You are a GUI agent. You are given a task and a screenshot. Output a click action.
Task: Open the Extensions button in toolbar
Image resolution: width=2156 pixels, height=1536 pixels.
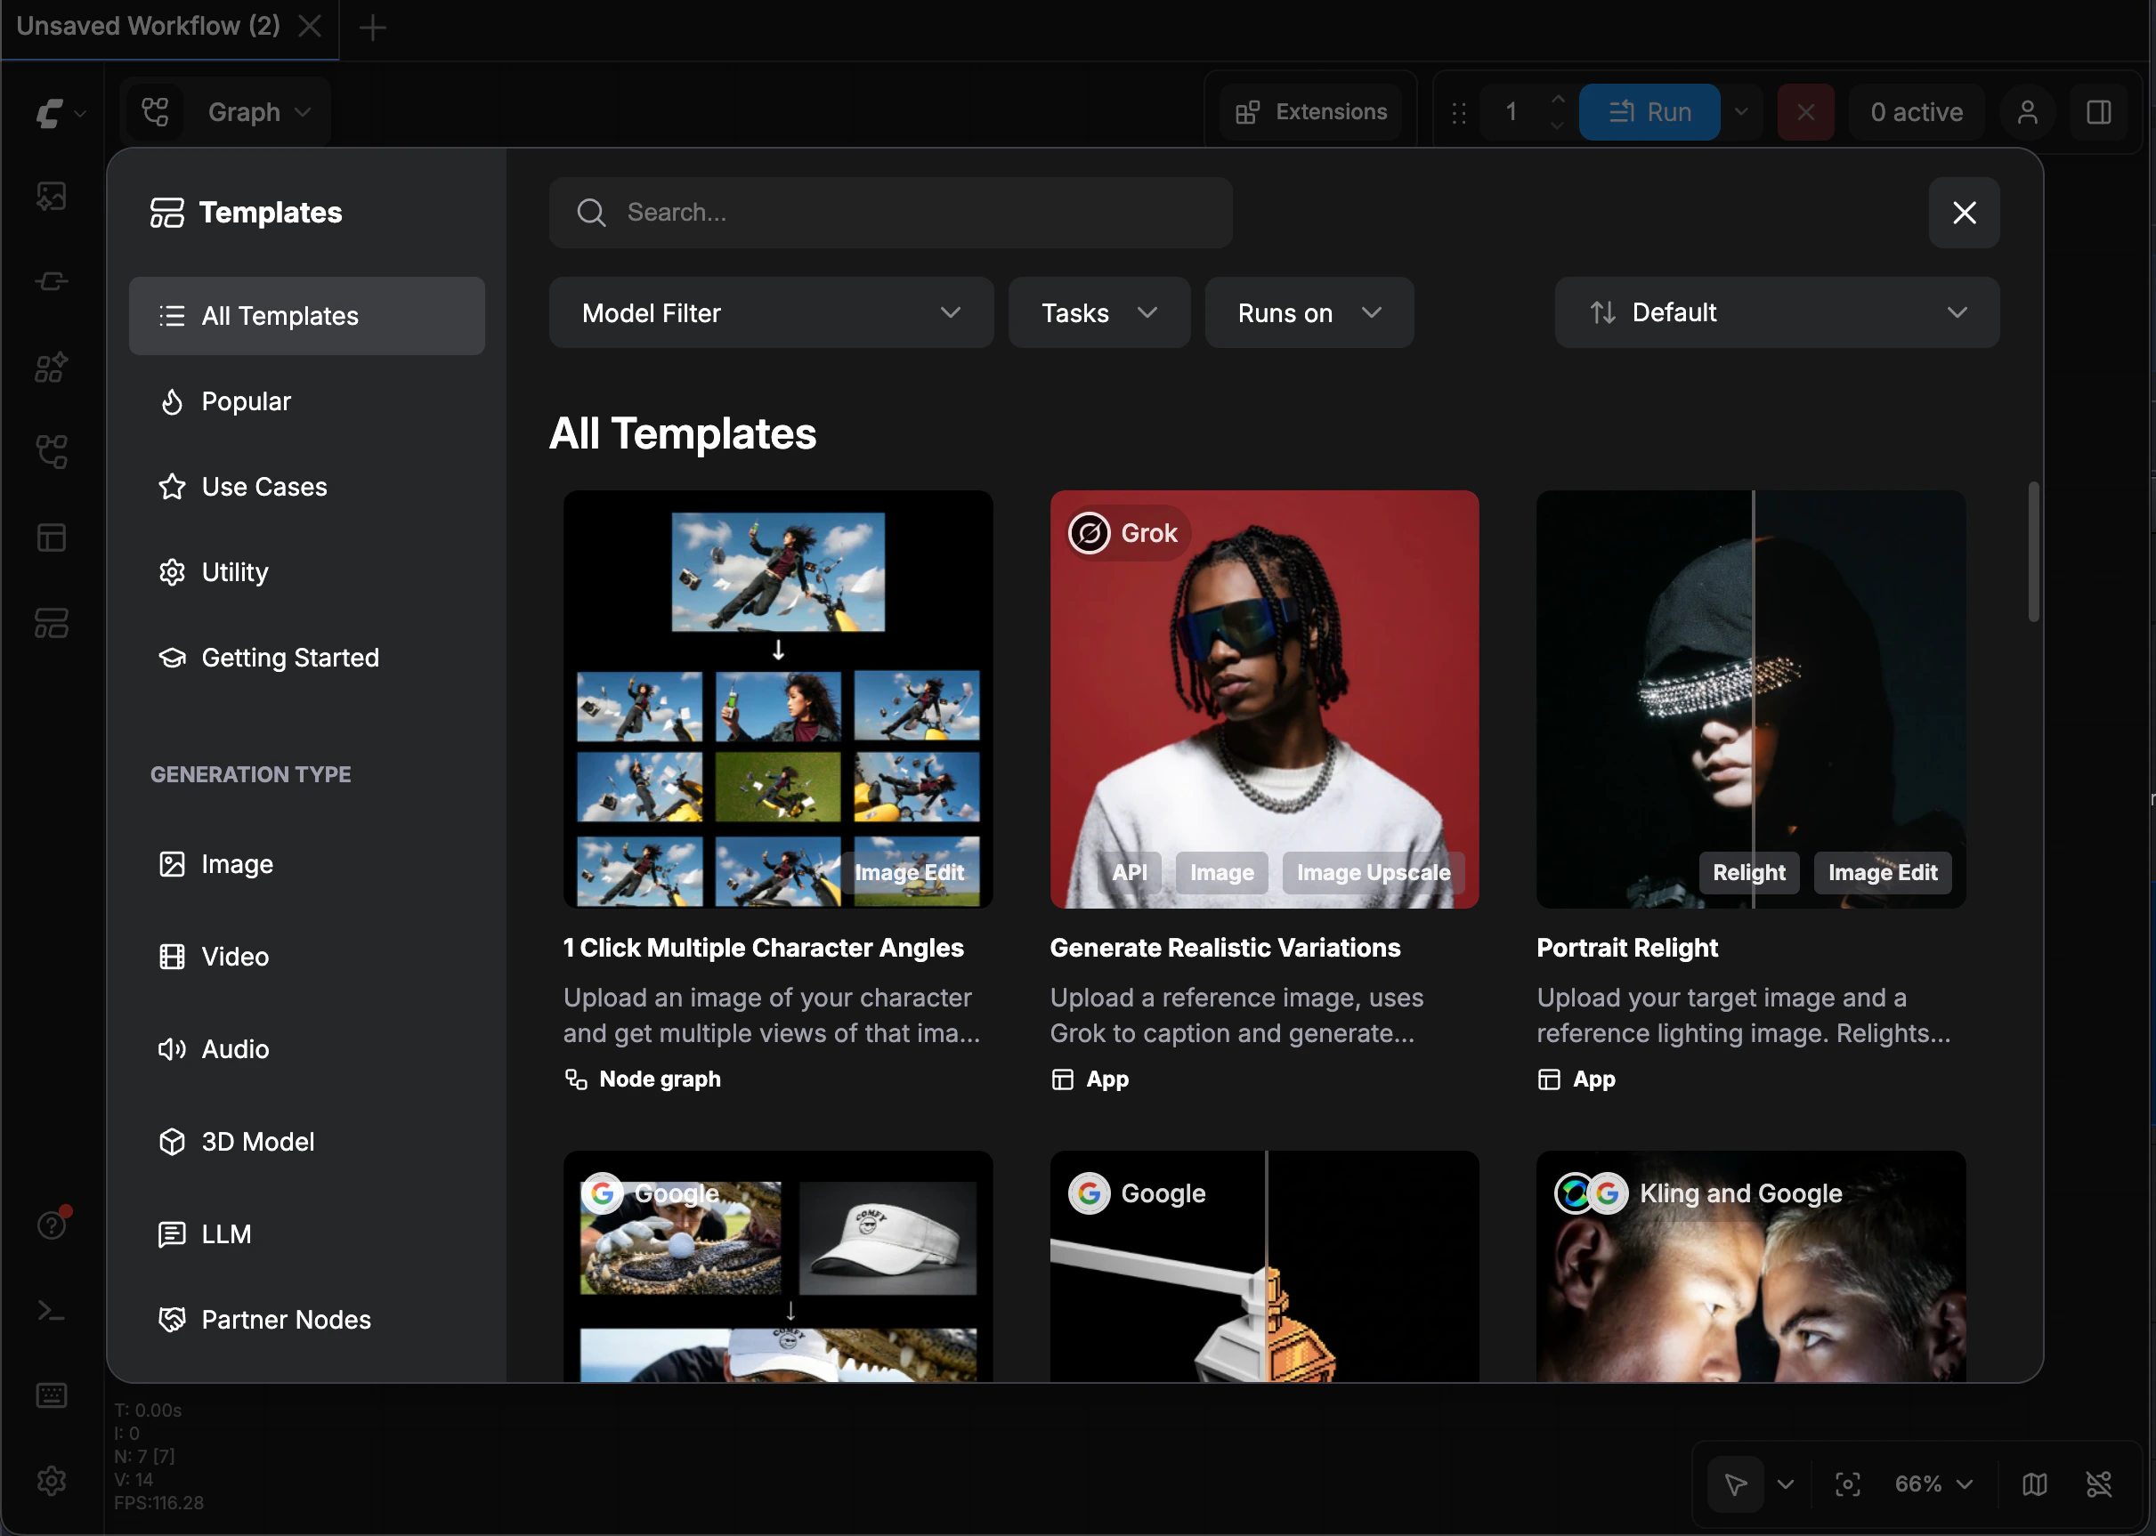click(1310, 112)
